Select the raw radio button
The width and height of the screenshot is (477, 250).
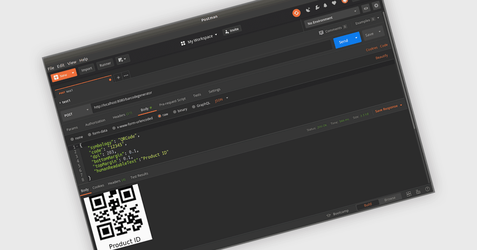click(160, 116)
